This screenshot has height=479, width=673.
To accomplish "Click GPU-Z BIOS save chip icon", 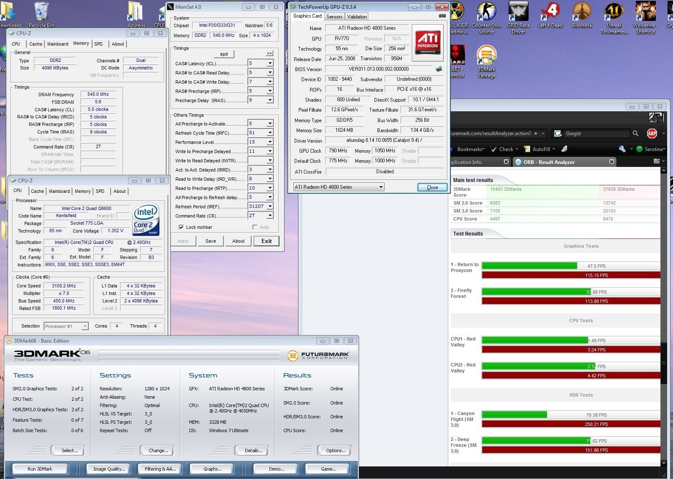I will [x=439, y=69].
